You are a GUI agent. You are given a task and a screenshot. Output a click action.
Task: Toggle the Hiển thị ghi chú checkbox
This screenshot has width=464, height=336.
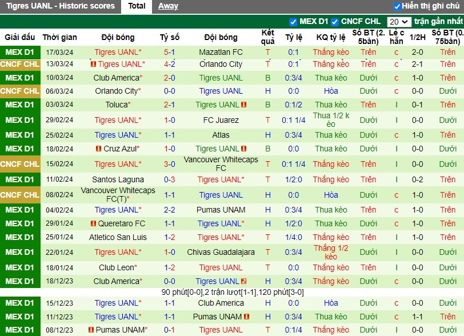coord(397,6)
